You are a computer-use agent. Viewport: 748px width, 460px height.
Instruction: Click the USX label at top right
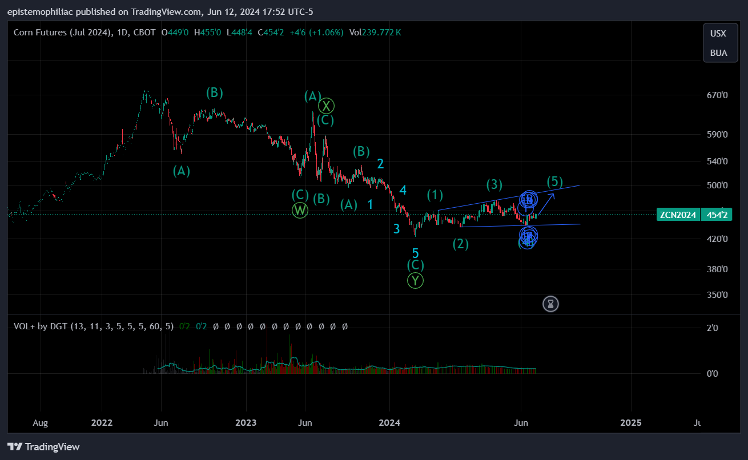[x=718, y=34]
